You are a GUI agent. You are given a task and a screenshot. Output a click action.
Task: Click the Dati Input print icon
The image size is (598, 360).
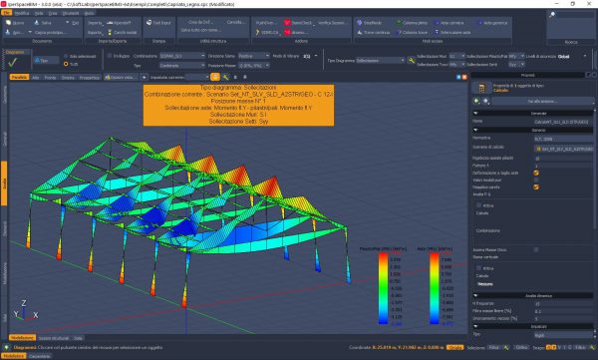click(x=149, y=23)
